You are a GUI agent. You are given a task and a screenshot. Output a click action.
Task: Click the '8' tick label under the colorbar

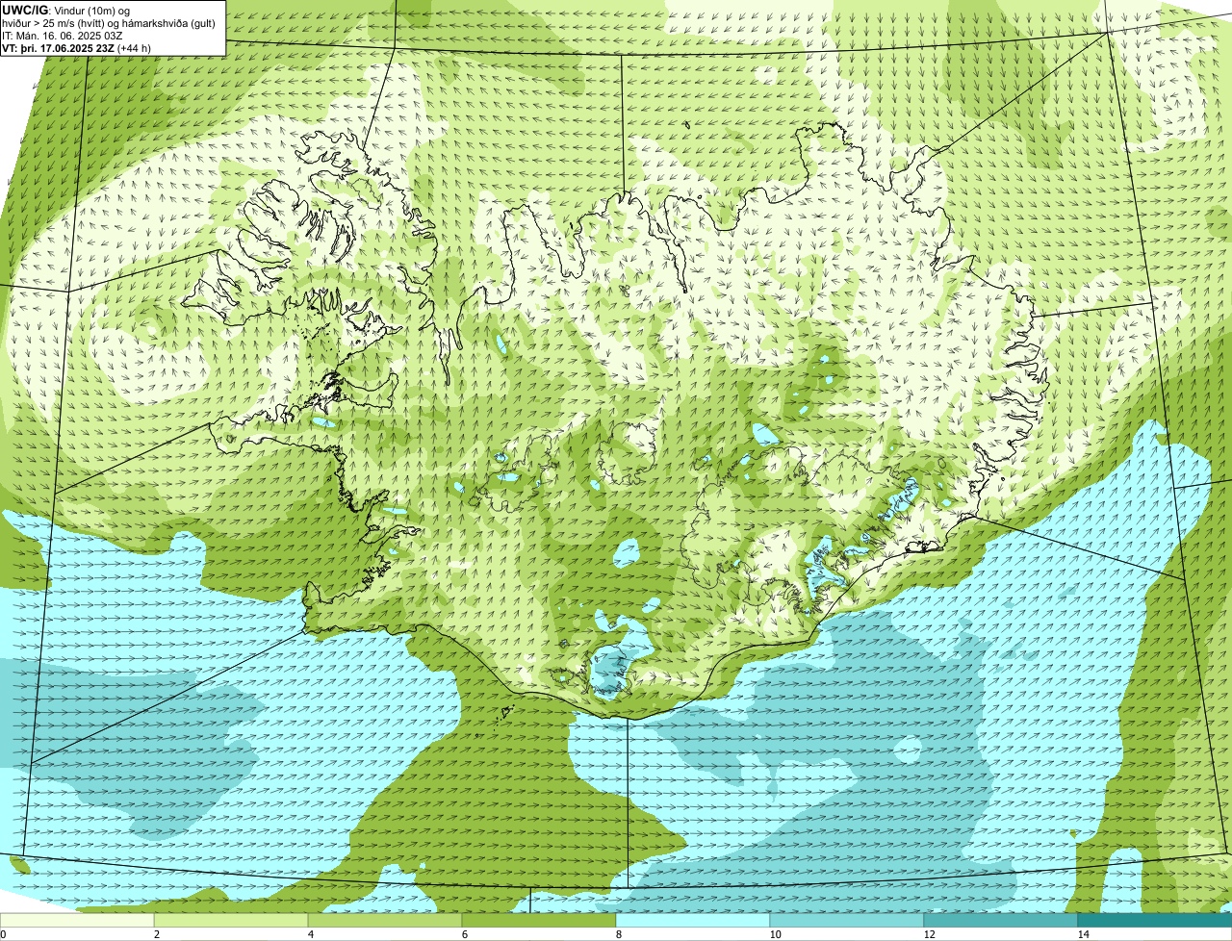[618, 934]
